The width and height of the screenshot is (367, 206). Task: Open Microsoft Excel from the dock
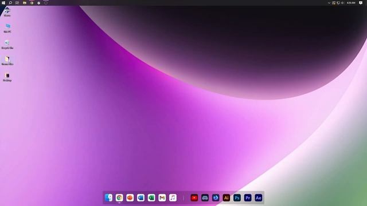click(151, 198)
